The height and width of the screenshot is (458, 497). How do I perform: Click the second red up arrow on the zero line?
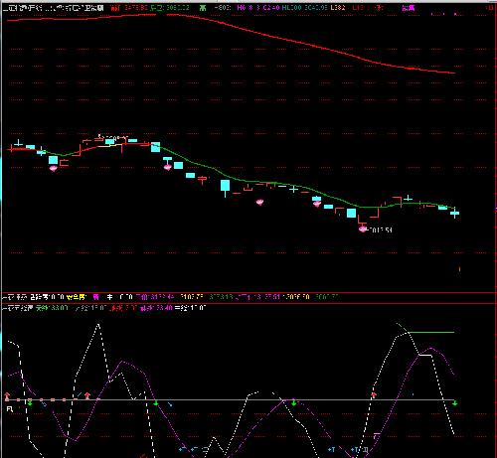[87, 395]
